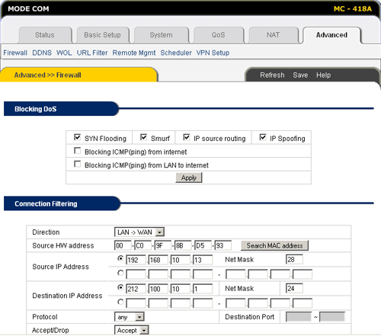Click the first Source HW address field 00
The width and height of the screenshot is (381, 336).
click(x=123, y=245)
